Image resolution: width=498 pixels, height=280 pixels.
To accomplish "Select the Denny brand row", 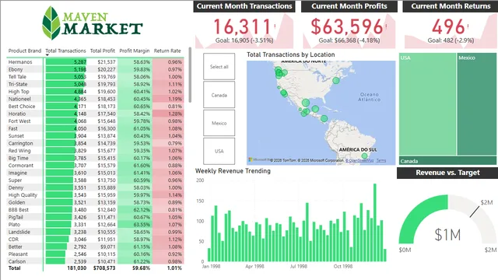I will [x=95, y=187].
